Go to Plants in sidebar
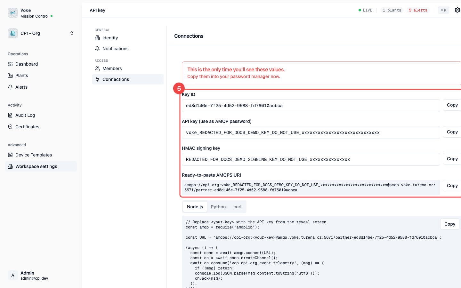The width and height of the screenshot is (461, 288). (x=41, y=76)
